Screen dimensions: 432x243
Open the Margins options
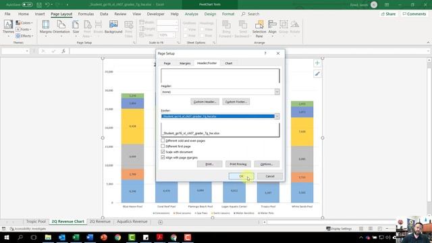pos(45,28)
